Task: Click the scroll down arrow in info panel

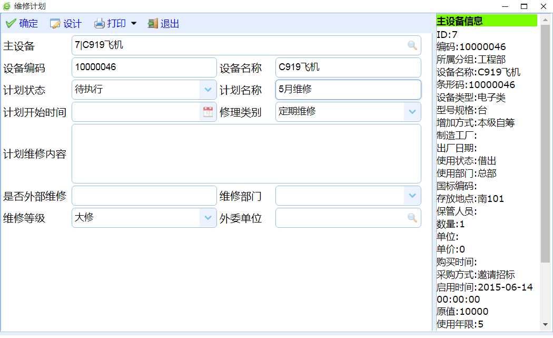Action: coord(545,325)
